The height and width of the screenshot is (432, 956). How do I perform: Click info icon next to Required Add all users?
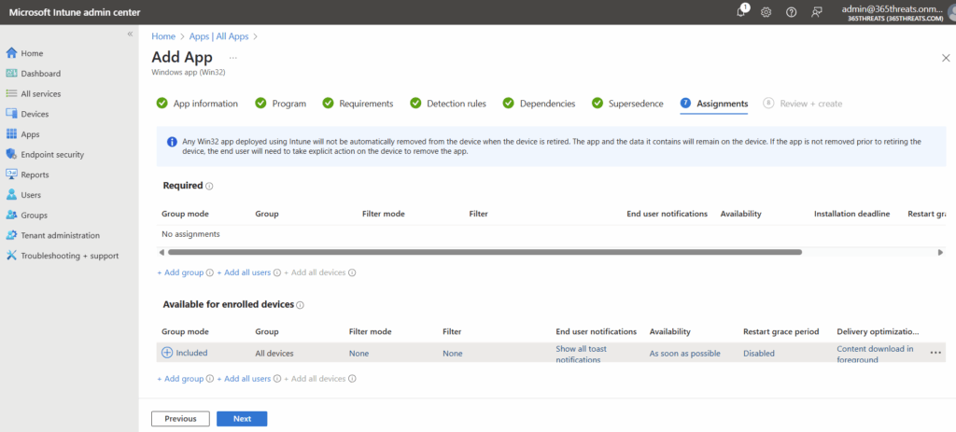pos(276,273)
